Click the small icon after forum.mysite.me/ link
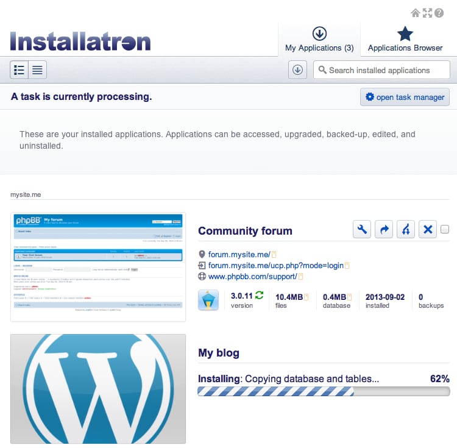The height and width of the screenshot is (448, 457). click(x=274, y=254)
